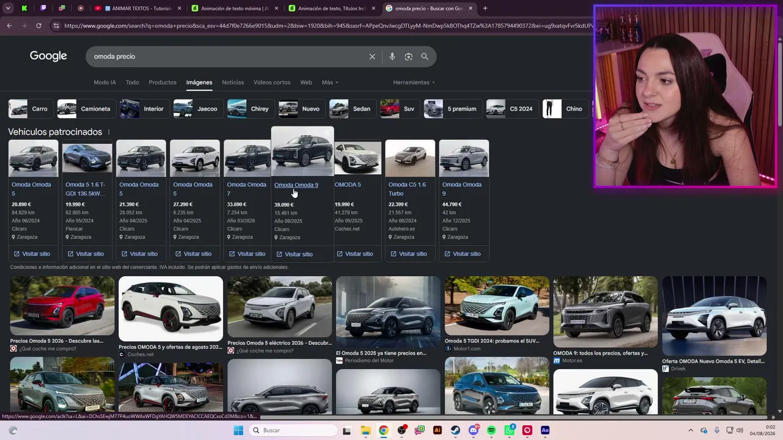Open site information icon in address bar
Viewport: 783px width, 440px height.
coord(56,26)
